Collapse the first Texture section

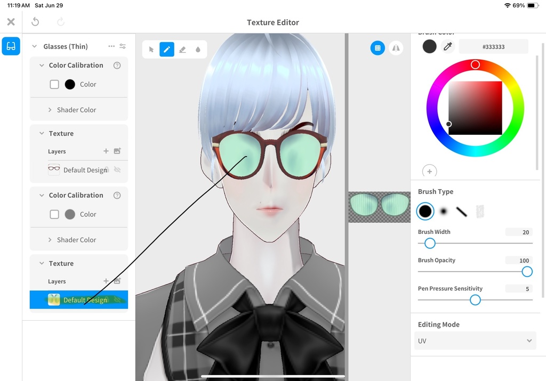point(42,133)
